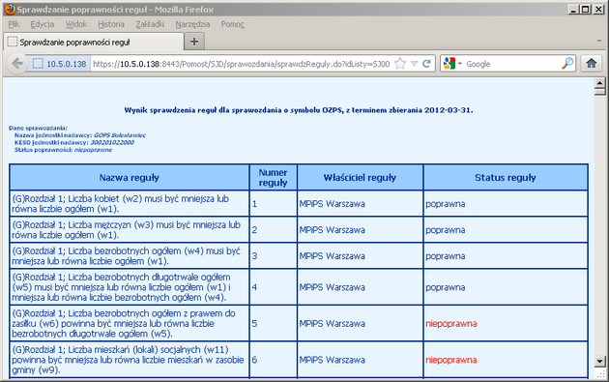The height and width of the screenshot is (382, 609).
Task: Click MPiPS Warszawa in rule 3 row
Action: (333, 255)
